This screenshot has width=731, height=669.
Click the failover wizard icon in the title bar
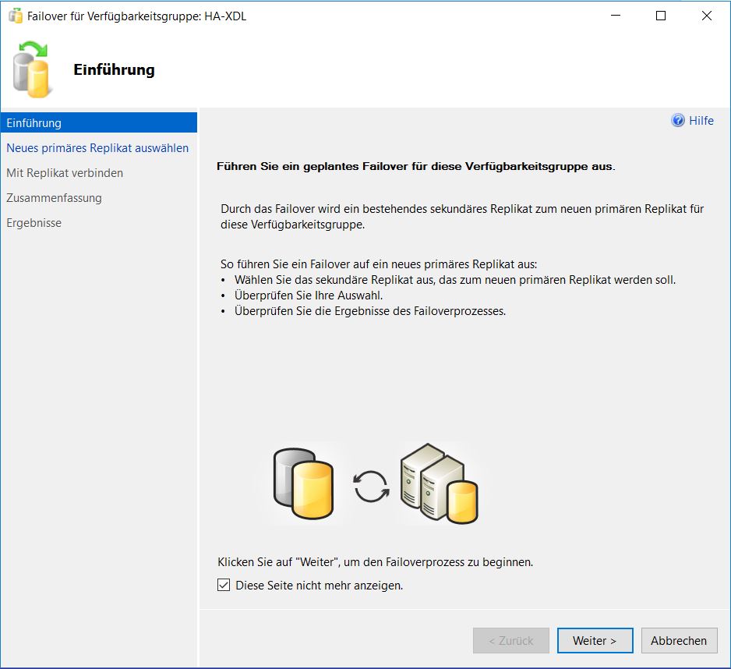click(16, 16)
